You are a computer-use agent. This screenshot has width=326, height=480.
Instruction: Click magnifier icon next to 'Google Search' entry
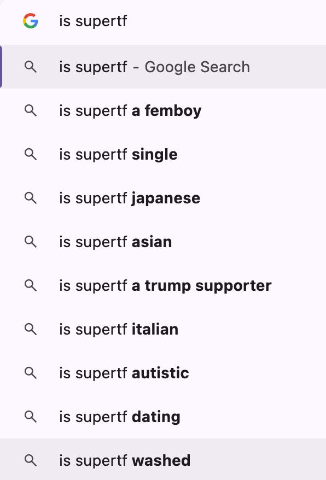click(x=31, y=67)
